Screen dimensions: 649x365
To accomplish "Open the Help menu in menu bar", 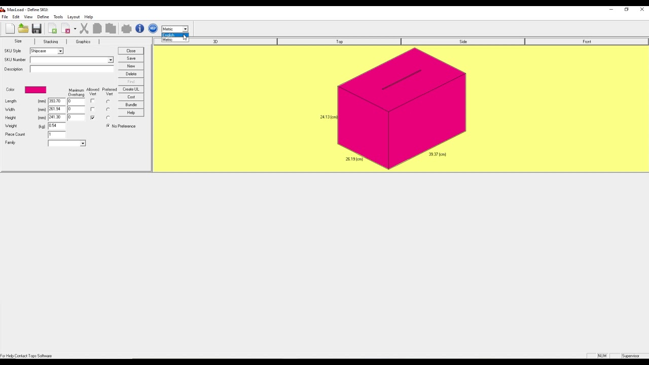I will [x=89, y=17].
